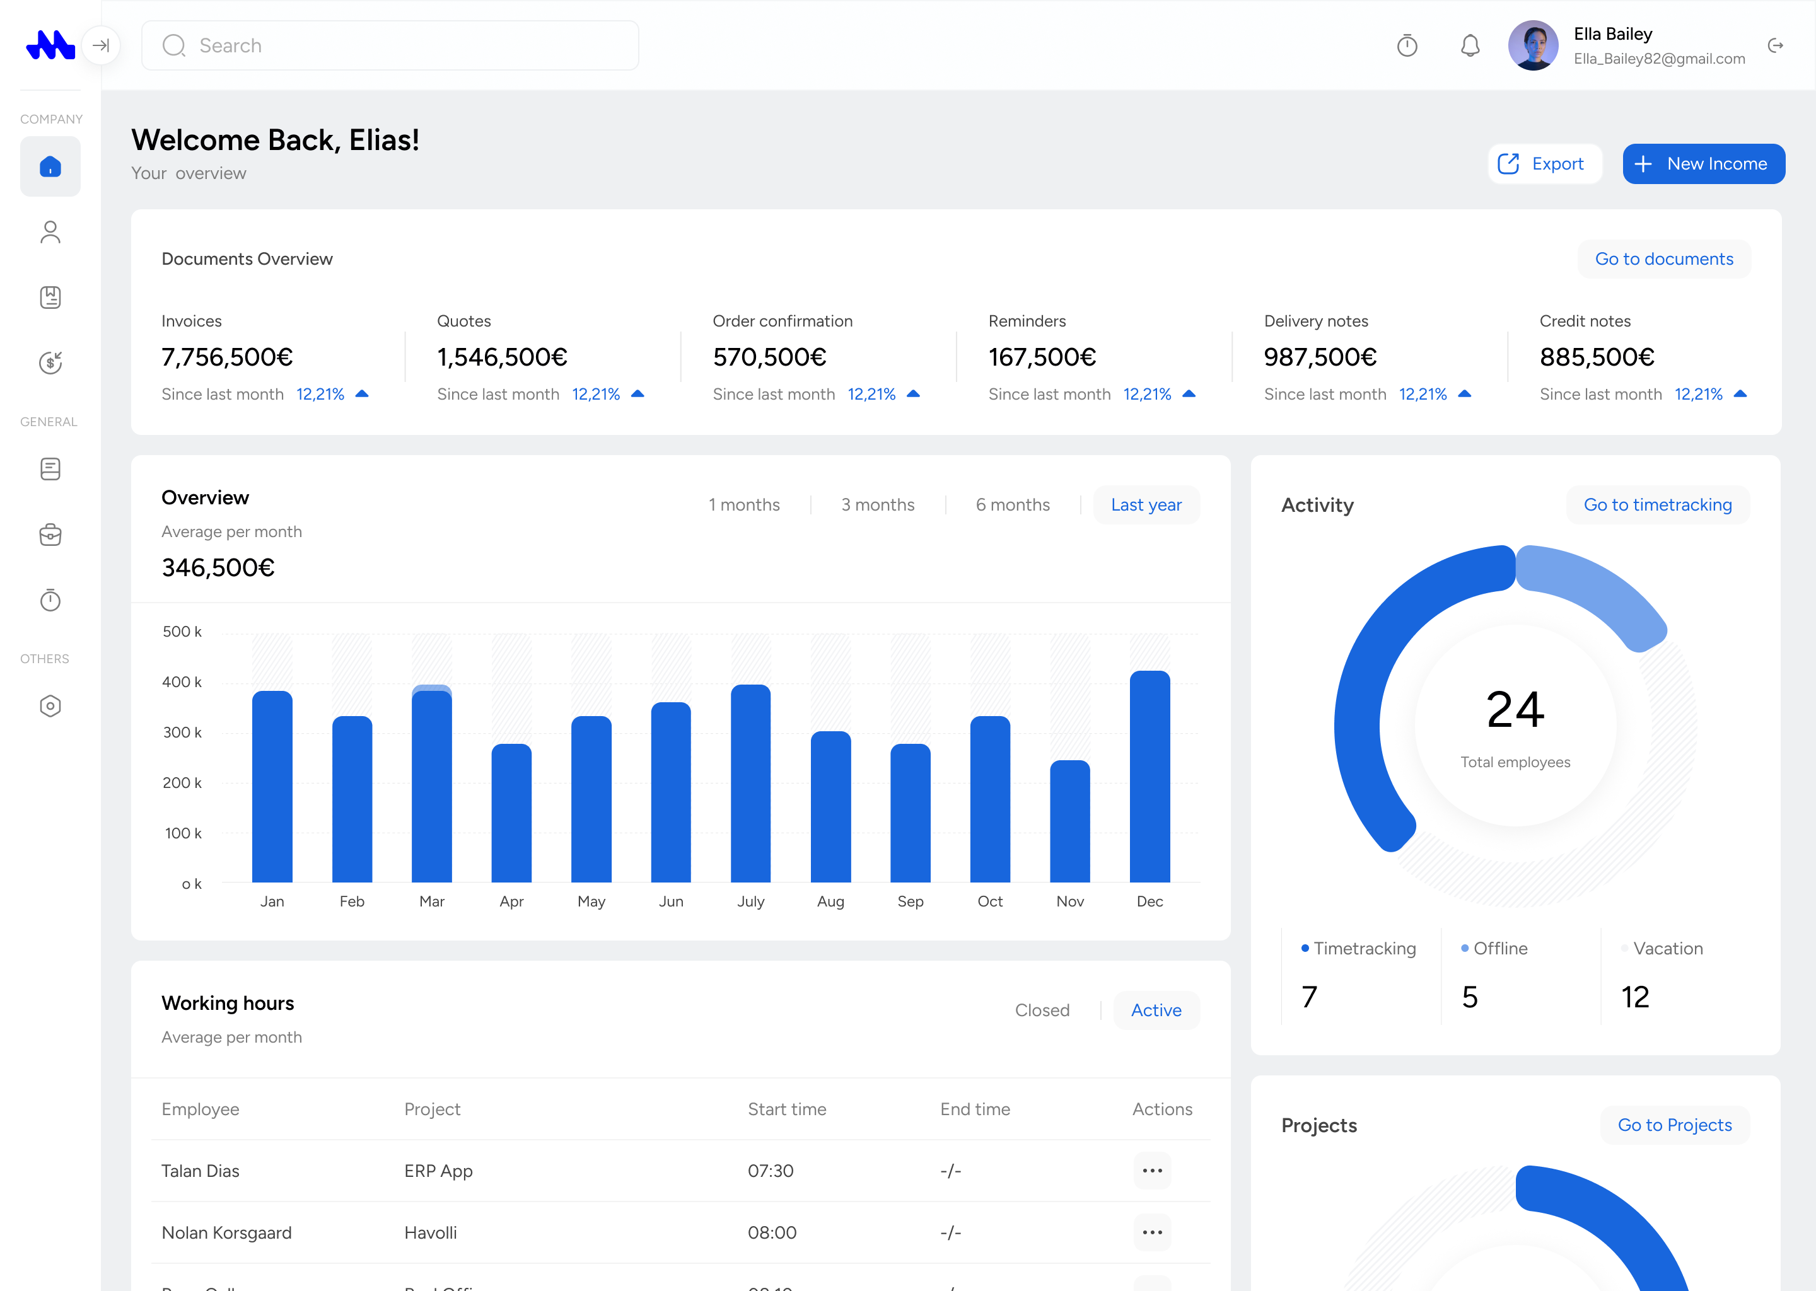Select the briefcase Projects icon in sidebar
Image resolution: width=1816 pixels, height=1291 pixels.
(50, 534)
